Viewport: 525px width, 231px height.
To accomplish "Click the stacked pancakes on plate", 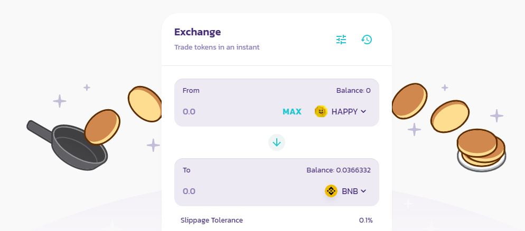I will [x=481, y=149].
